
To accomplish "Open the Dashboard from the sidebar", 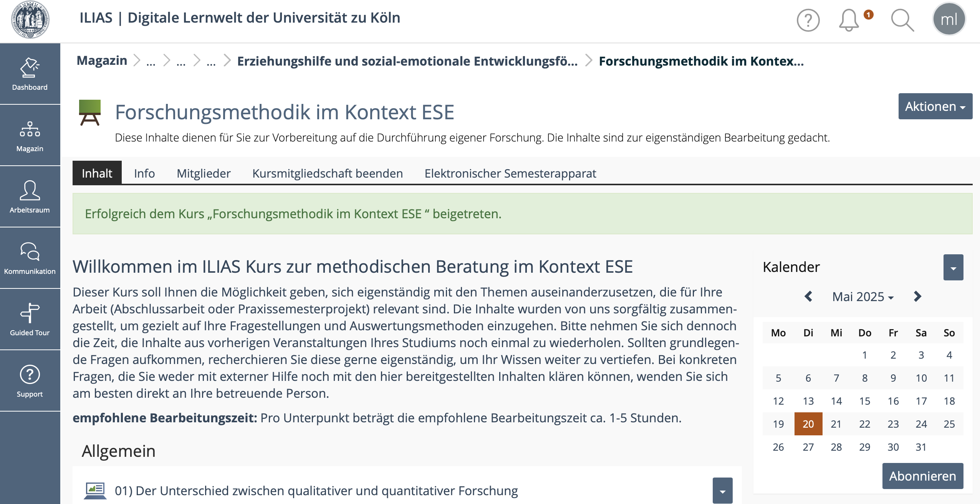I will pos(30,74).
